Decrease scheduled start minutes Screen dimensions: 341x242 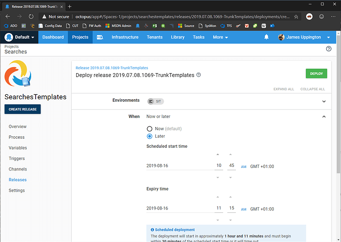pos(230,177)
